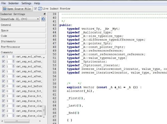The height and width of the screenshot is (124, 167).
Task: Click the cmt_sep_force_stru option label
Action: pyautogui.click(x=29, y=111)
